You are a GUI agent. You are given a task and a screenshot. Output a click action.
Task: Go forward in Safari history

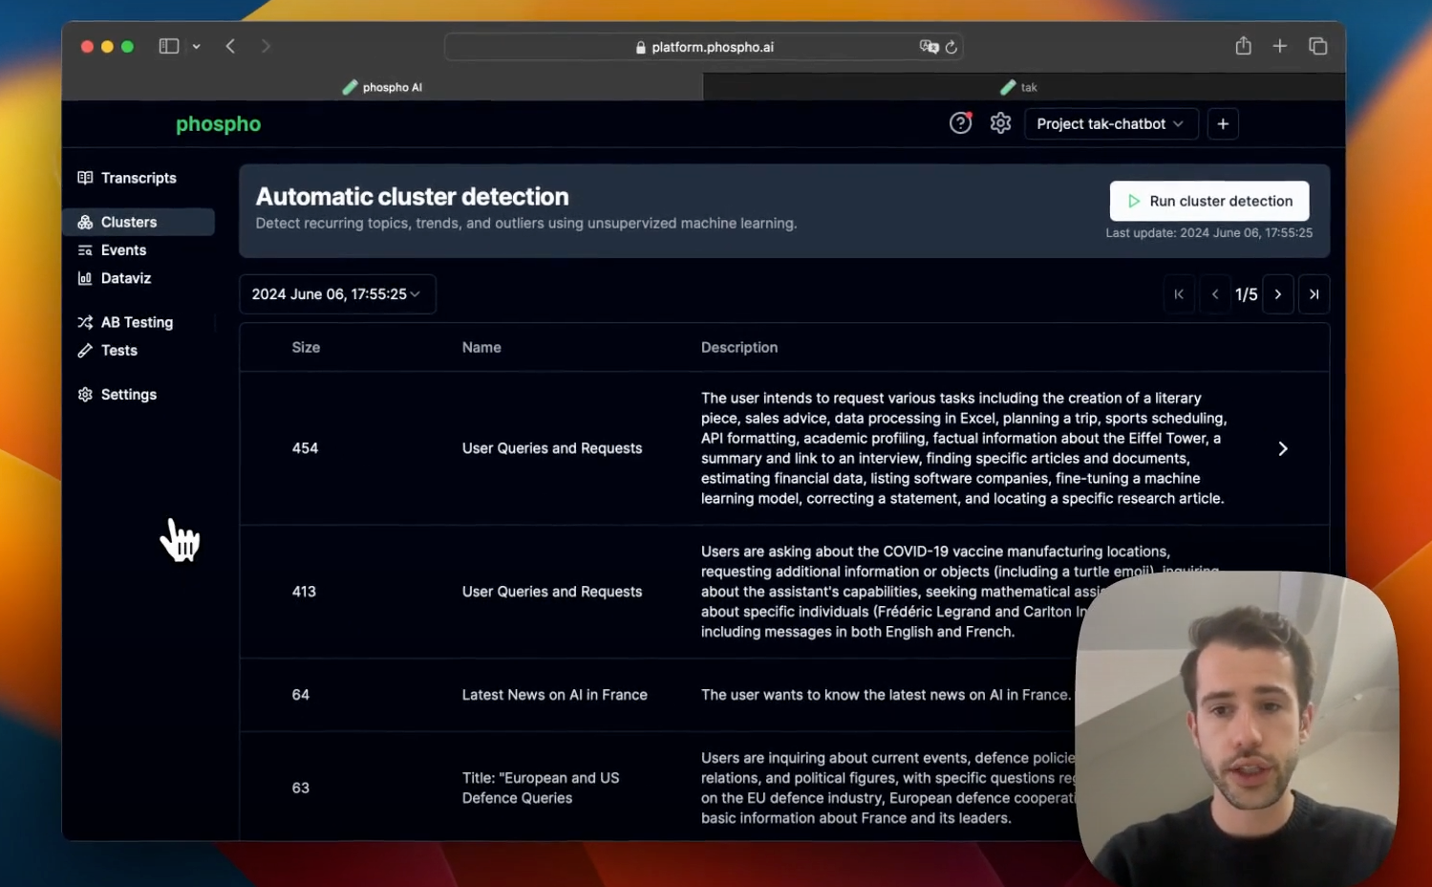pos(266,46)
